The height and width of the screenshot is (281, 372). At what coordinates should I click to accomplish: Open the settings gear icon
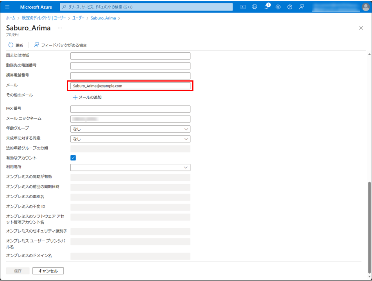coord(278,7)
